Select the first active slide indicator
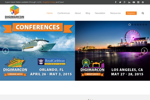The height and width of the screenshot is (100, 150). tap(129, 25)
